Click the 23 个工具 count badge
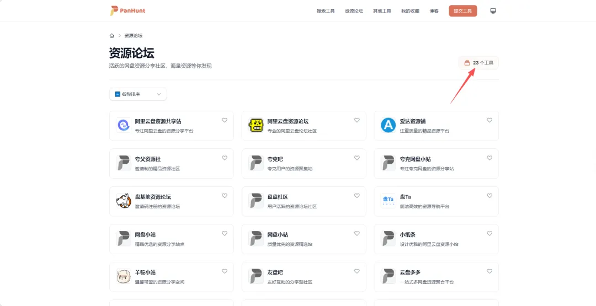 (x=478, y=63)
